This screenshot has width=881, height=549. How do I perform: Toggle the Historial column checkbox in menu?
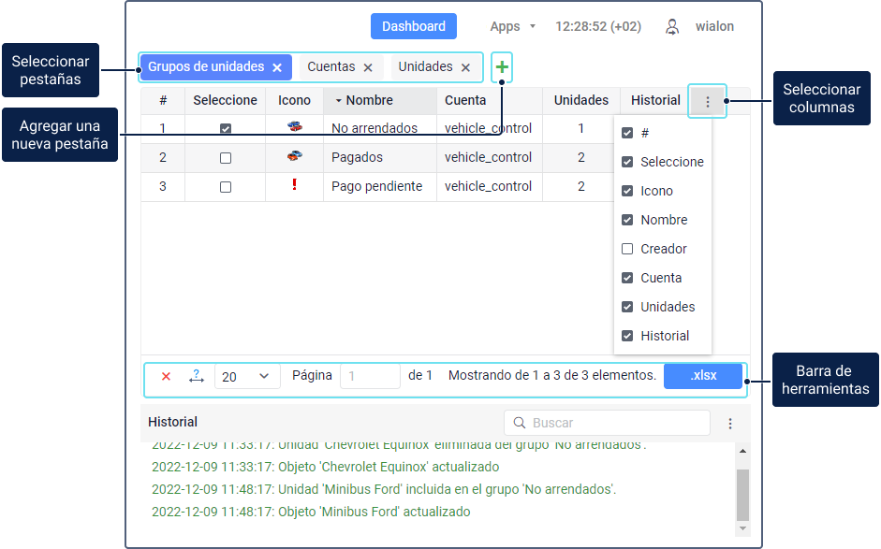(627, 336)
